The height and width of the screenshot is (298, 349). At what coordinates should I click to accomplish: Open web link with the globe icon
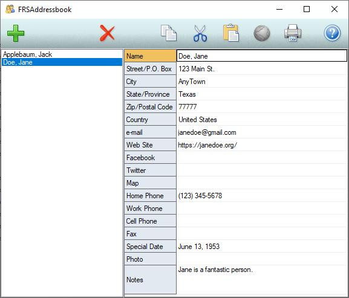262,33
